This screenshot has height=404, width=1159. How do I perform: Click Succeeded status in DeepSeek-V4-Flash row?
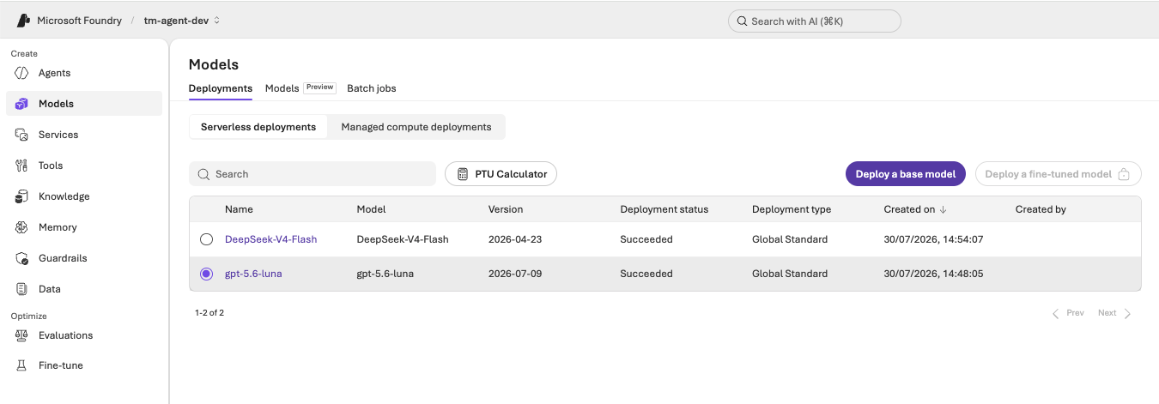[646, 239]
